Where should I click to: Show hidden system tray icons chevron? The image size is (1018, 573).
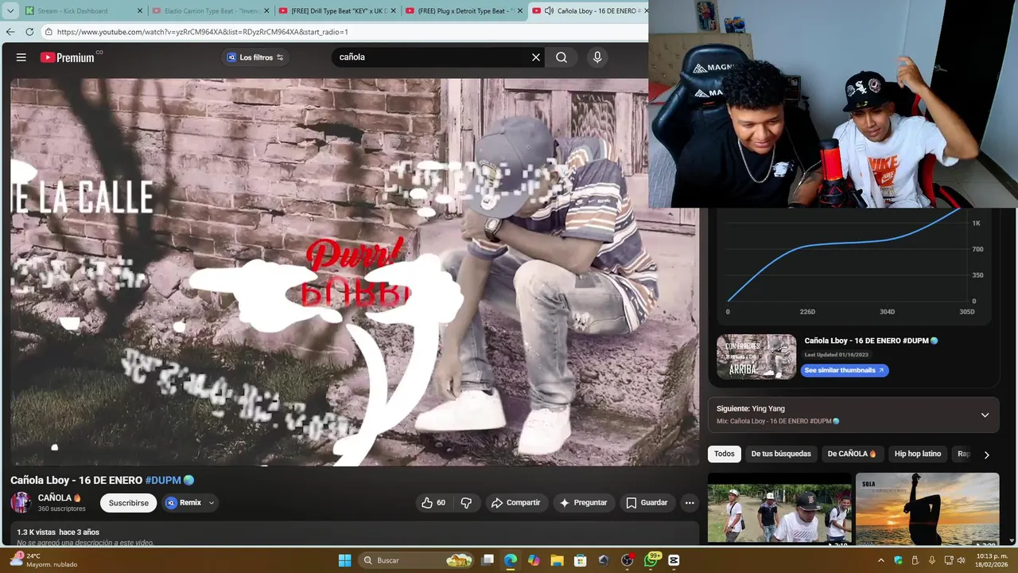[880, 560]
